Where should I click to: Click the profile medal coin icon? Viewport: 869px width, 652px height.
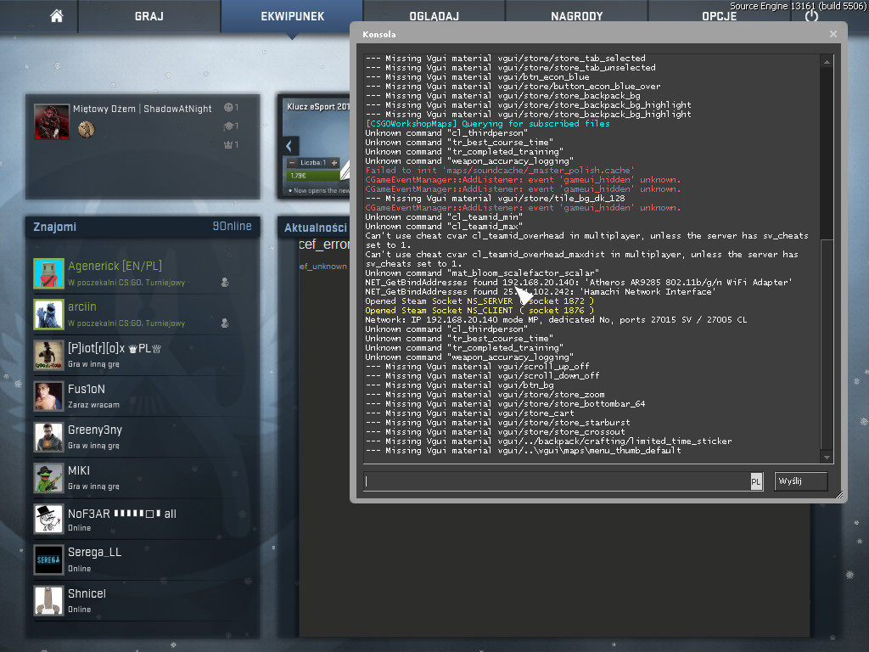[x=86, y=129]
